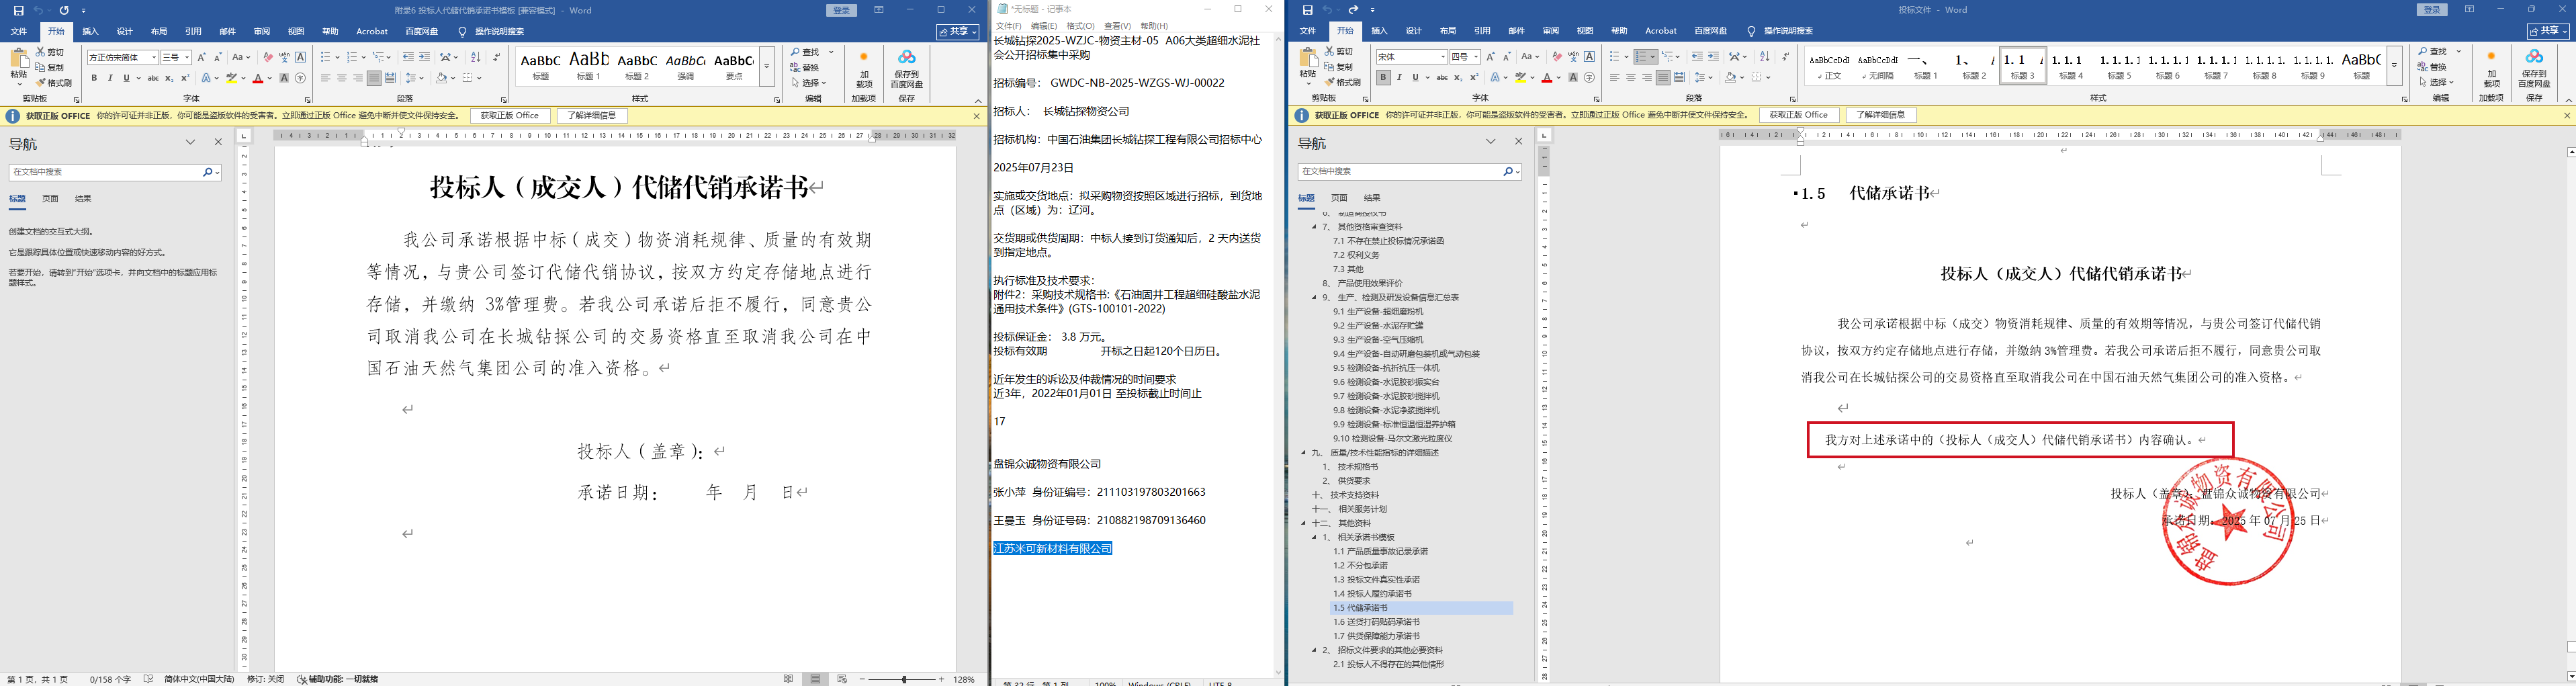This screenshot has width=2576, height=686.
Task: Toggle Italic in the right Word ribbon
Action: point(1399,77)
